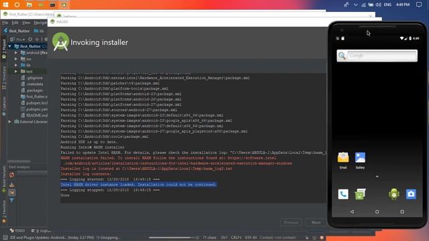Select the README.md file in tree
The height and width of the screenshot is (241, 429).
click(x=34, y=116)
